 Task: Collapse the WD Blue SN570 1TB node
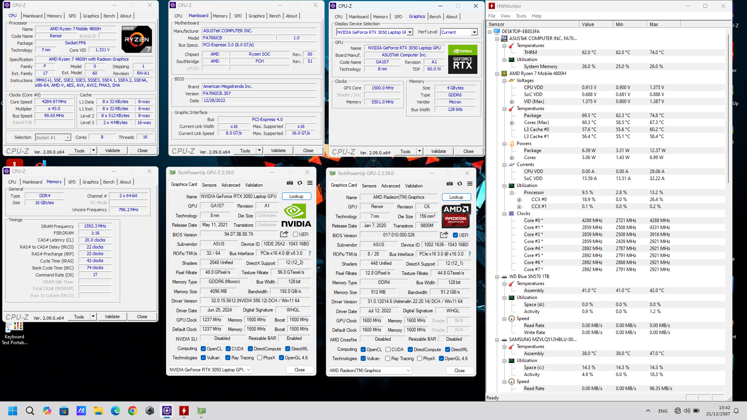[497, 277]
